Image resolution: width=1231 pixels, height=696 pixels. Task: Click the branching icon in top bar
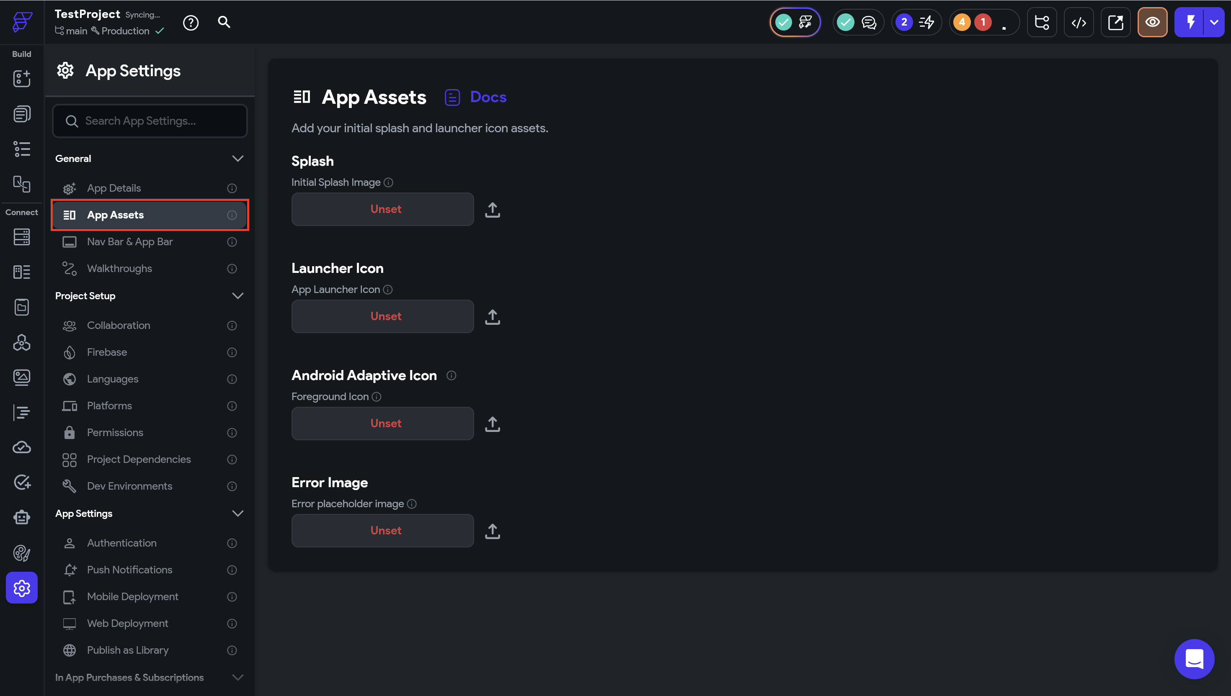coord(1042,23)
